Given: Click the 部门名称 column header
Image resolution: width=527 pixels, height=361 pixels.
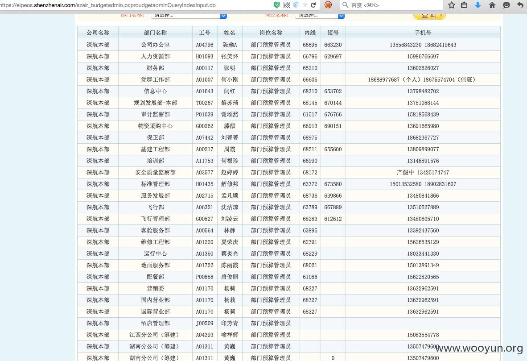Looking at the screenshot, I should click(155, 33).
